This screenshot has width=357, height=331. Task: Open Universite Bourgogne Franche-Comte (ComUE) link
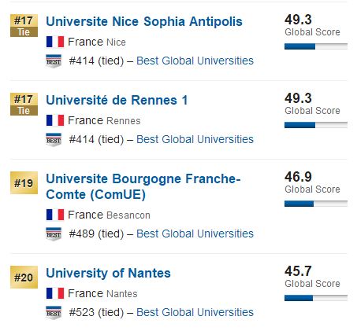point(143,186)
